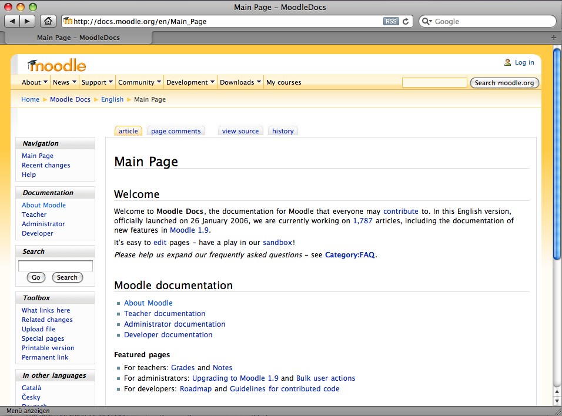Open Upgrading to Moodle 1.9 link
The image size is (562, 416).
pyautogui.click(x=235, y=378)
